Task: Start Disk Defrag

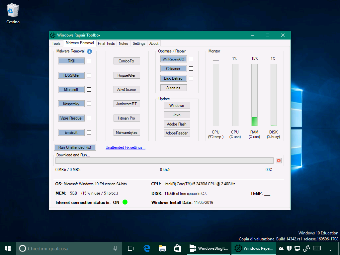Action: click(x=173, y=78)
